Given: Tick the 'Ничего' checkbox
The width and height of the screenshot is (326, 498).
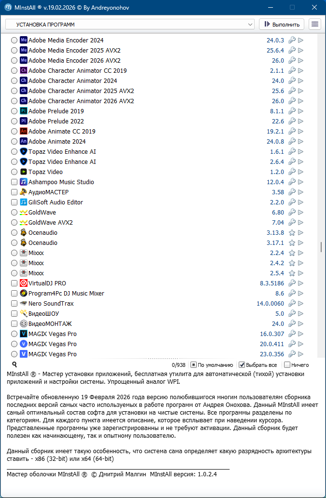Looking at the screenshot, I should (x=287, y=365).
